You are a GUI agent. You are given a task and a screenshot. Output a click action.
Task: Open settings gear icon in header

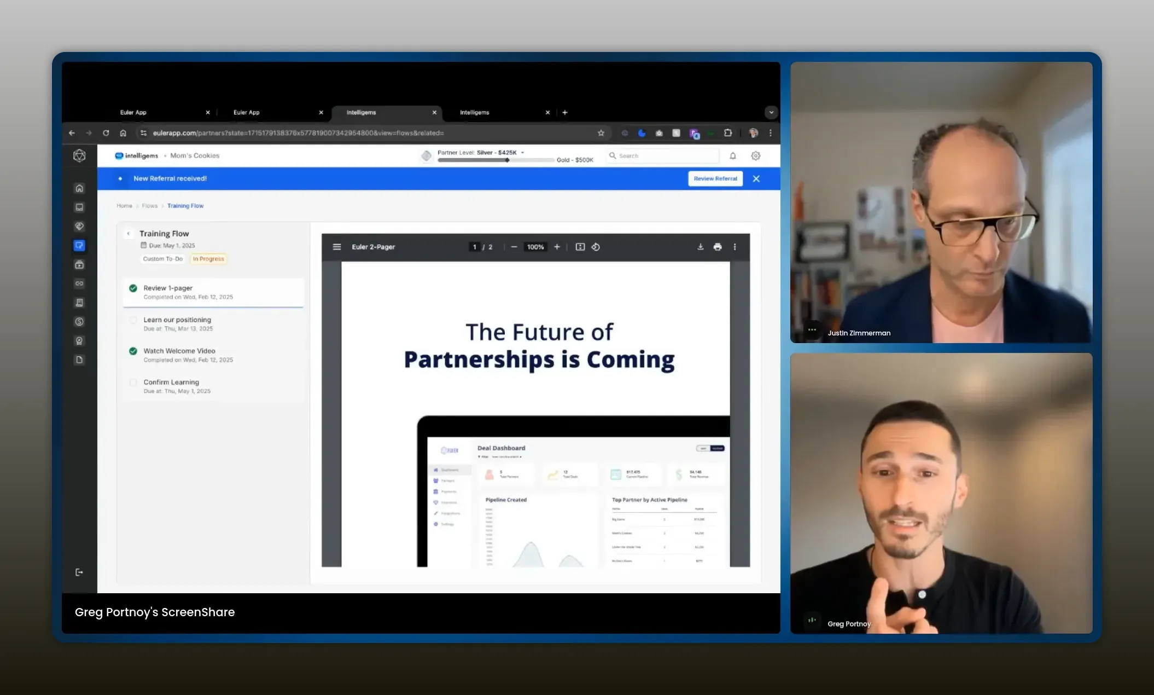tap(756, 156)
